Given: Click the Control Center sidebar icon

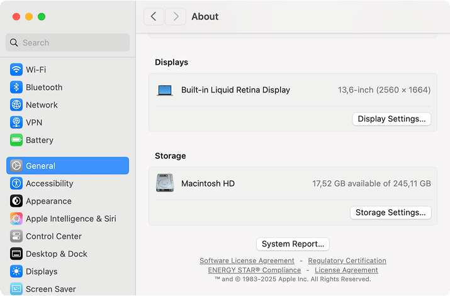Looking at the screenshot, I should click(16, 236).
